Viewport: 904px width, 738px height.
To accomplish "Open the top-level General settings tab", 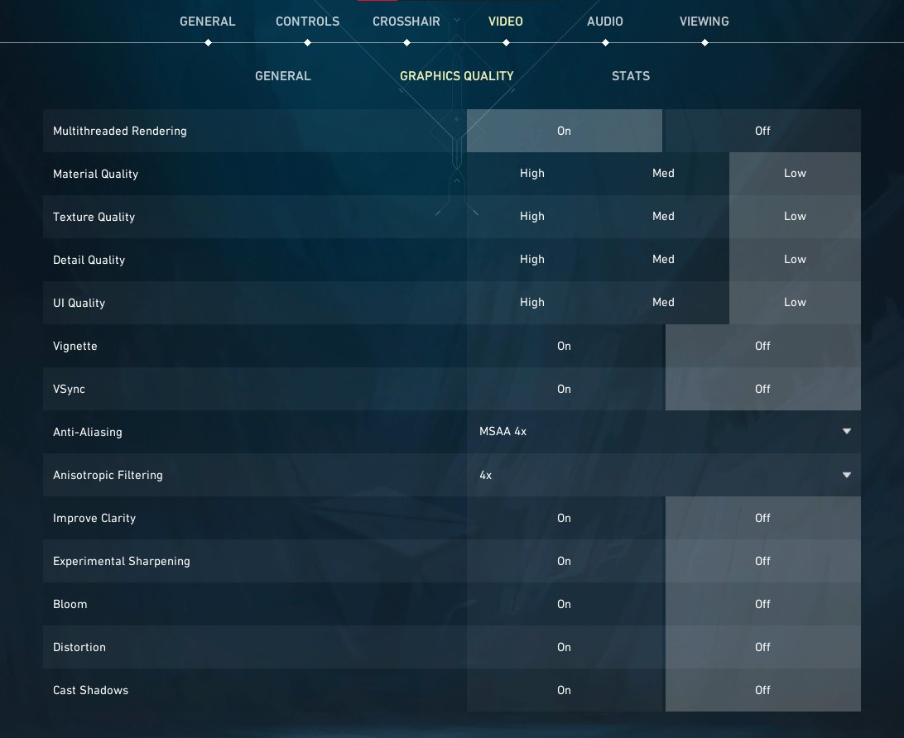I will coord(208,22).
